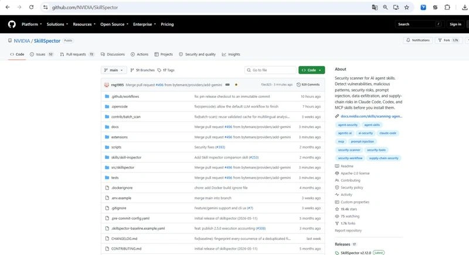Expand the Open Source menu

pyautogui.click(x=114, y=24)
